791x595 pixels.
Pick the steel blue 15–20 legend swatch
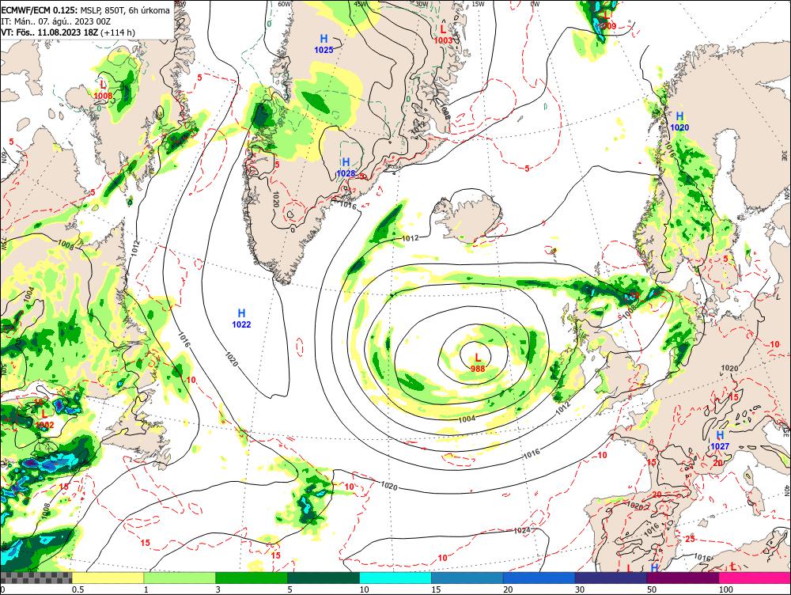tap(467, 578)
